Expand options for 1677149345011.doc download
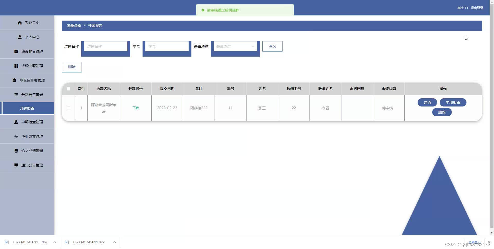 pyautogui.click(x=115, y=242)
